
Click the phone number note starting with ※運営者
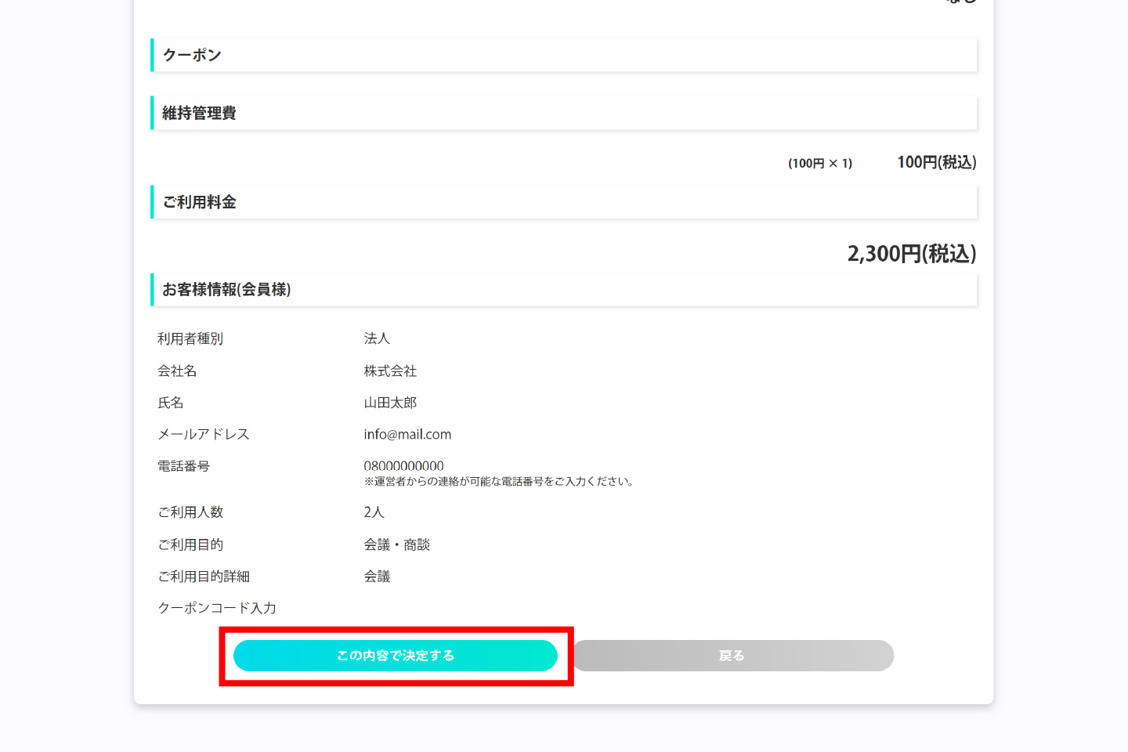coord(499,482)
